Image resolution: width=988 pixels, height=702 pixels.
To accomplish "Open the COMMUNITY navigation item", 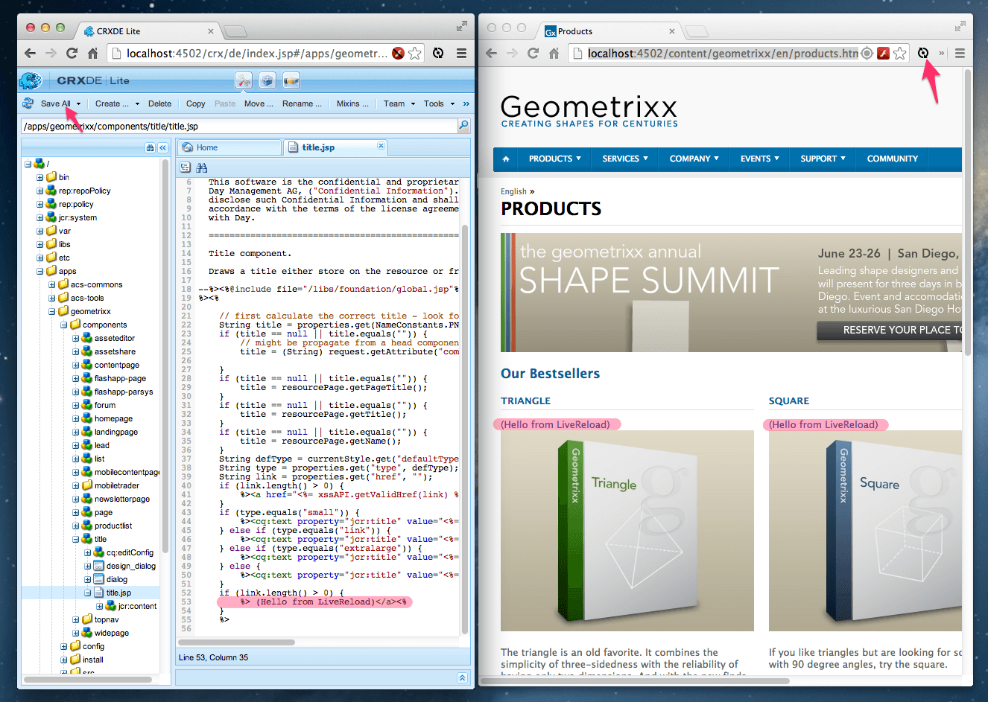I will pyautogui.click(x=893, y=159).
